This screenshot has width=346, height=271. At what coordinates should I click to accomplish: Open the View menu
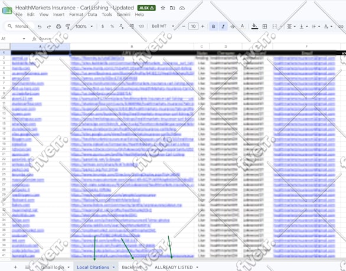coord(44,15)
